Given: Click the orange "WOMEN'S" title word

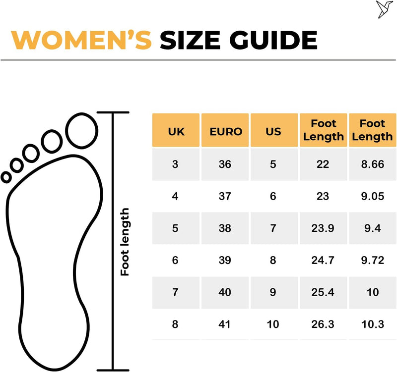Looking at the screenshot, I should (x=81, y=40).
